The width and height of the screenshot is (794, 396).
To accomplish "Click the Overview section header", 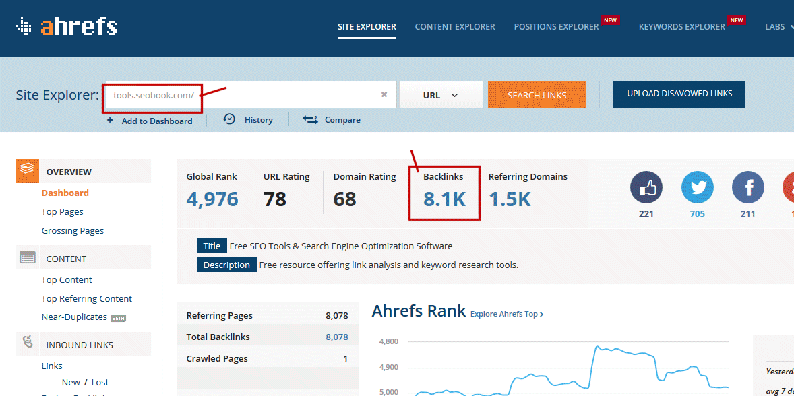I will [x=84, y=171].
